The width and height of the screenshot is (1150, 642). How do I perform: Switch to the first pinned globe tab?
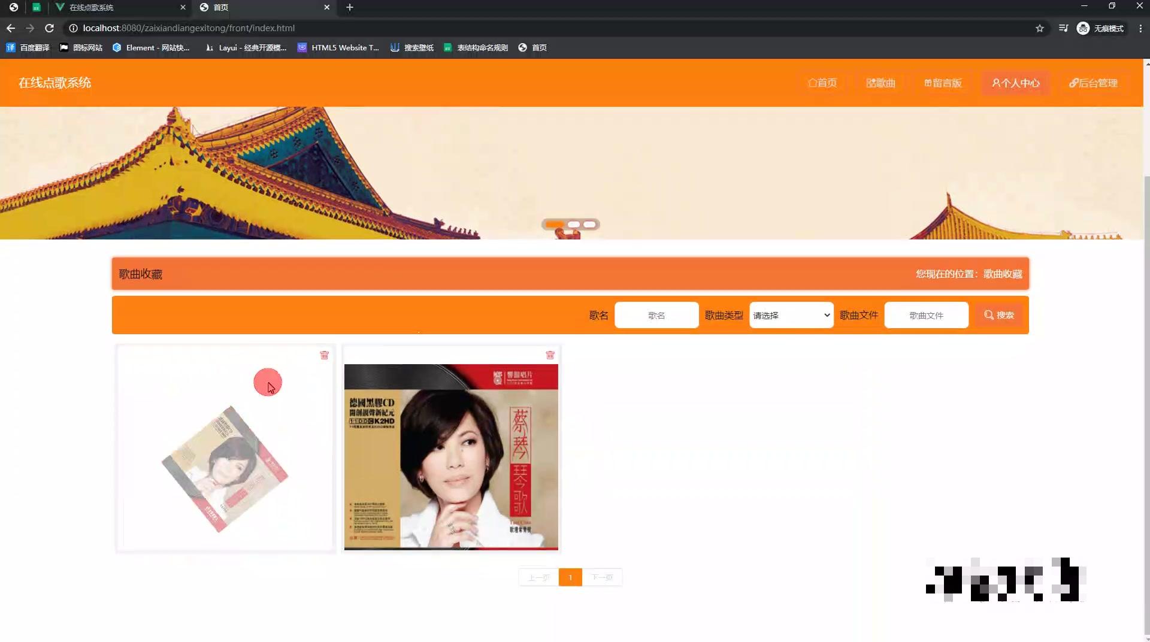click(13, 7)
